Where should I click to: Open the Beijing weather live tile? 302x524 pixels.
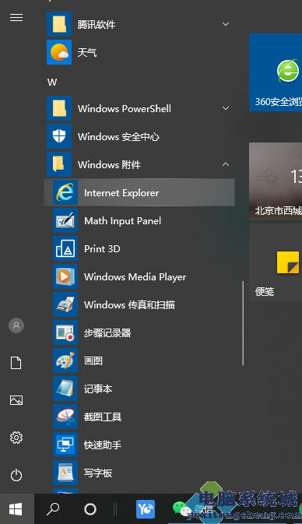pyautogui.click(x=276, y=181)
